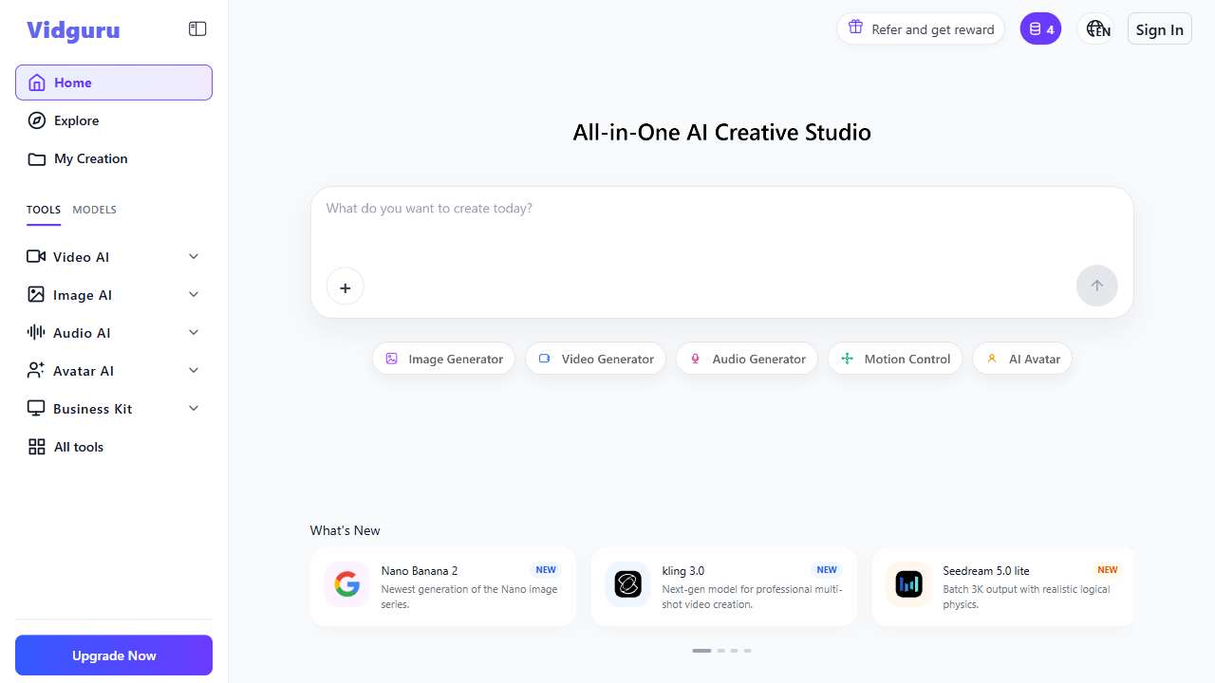Open the Nano Banana 2 card

442,586
